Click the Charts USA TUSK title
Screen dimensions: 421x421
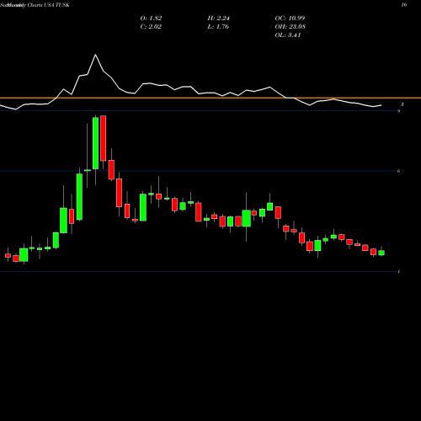point(49,5)
